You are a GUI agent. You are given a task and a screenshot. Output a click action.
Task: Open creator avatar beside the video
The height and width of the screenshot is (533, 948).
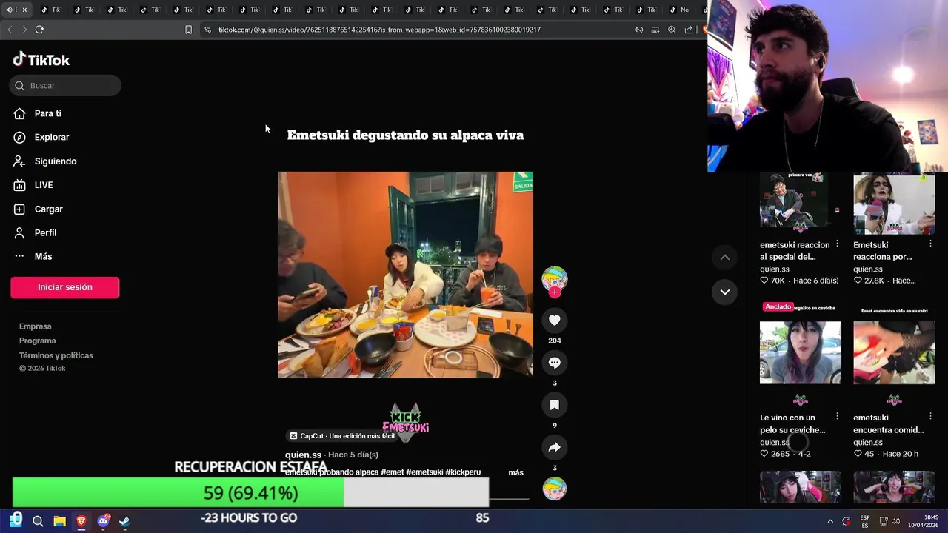[x=554, y=278]
